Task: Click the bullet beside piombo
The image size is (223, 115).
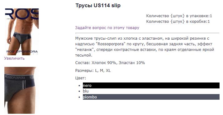Action: tap(79, 97)
